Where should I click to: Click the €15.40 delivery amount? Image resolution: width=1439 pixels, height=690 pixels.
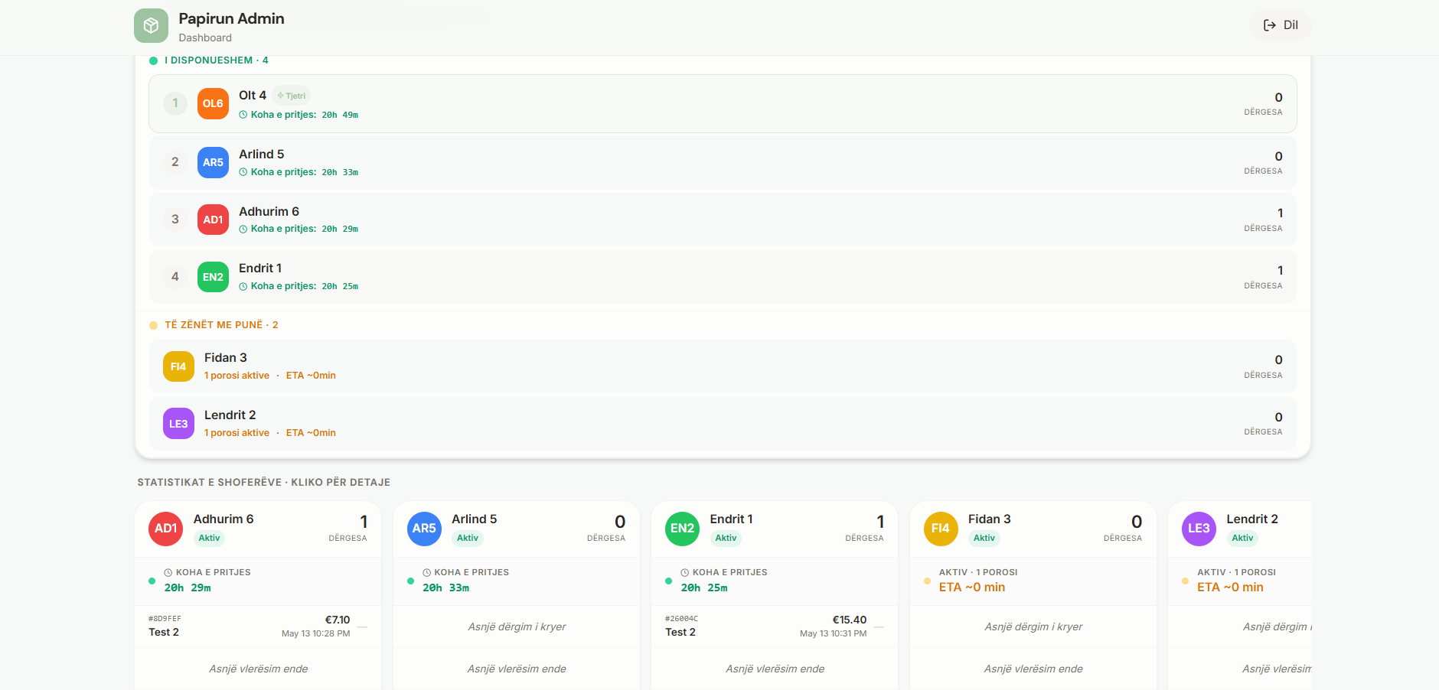click(850, 620)
